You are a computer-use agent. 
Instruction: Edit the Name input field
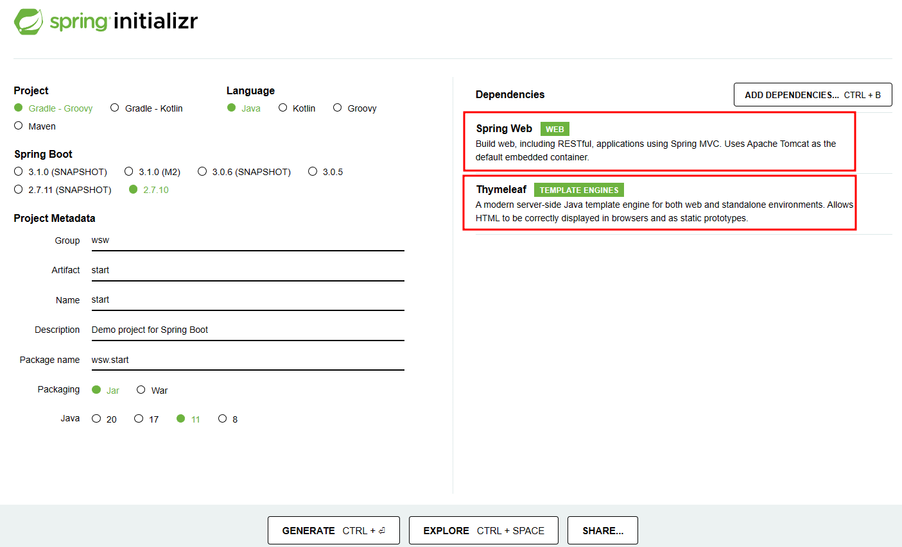click(x=248, y=299)
